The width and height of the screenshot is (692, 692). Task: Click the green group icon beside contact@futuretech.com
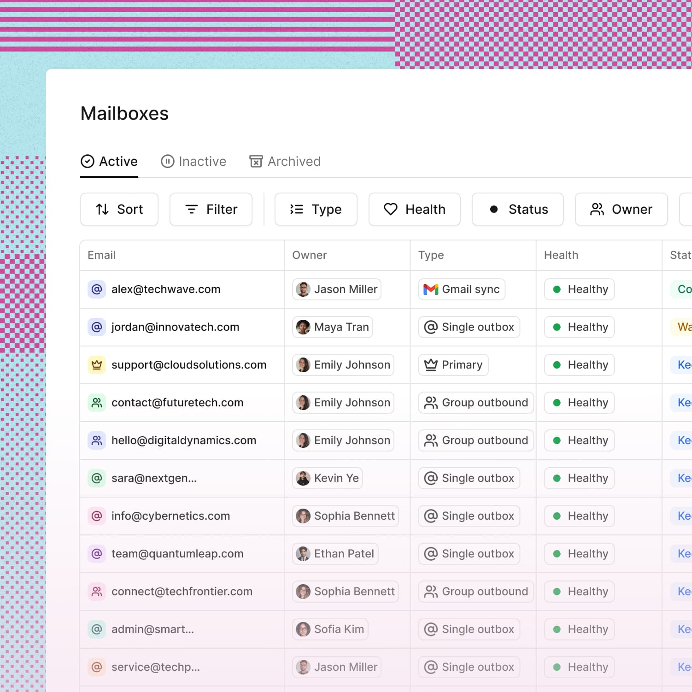point(97,403)
